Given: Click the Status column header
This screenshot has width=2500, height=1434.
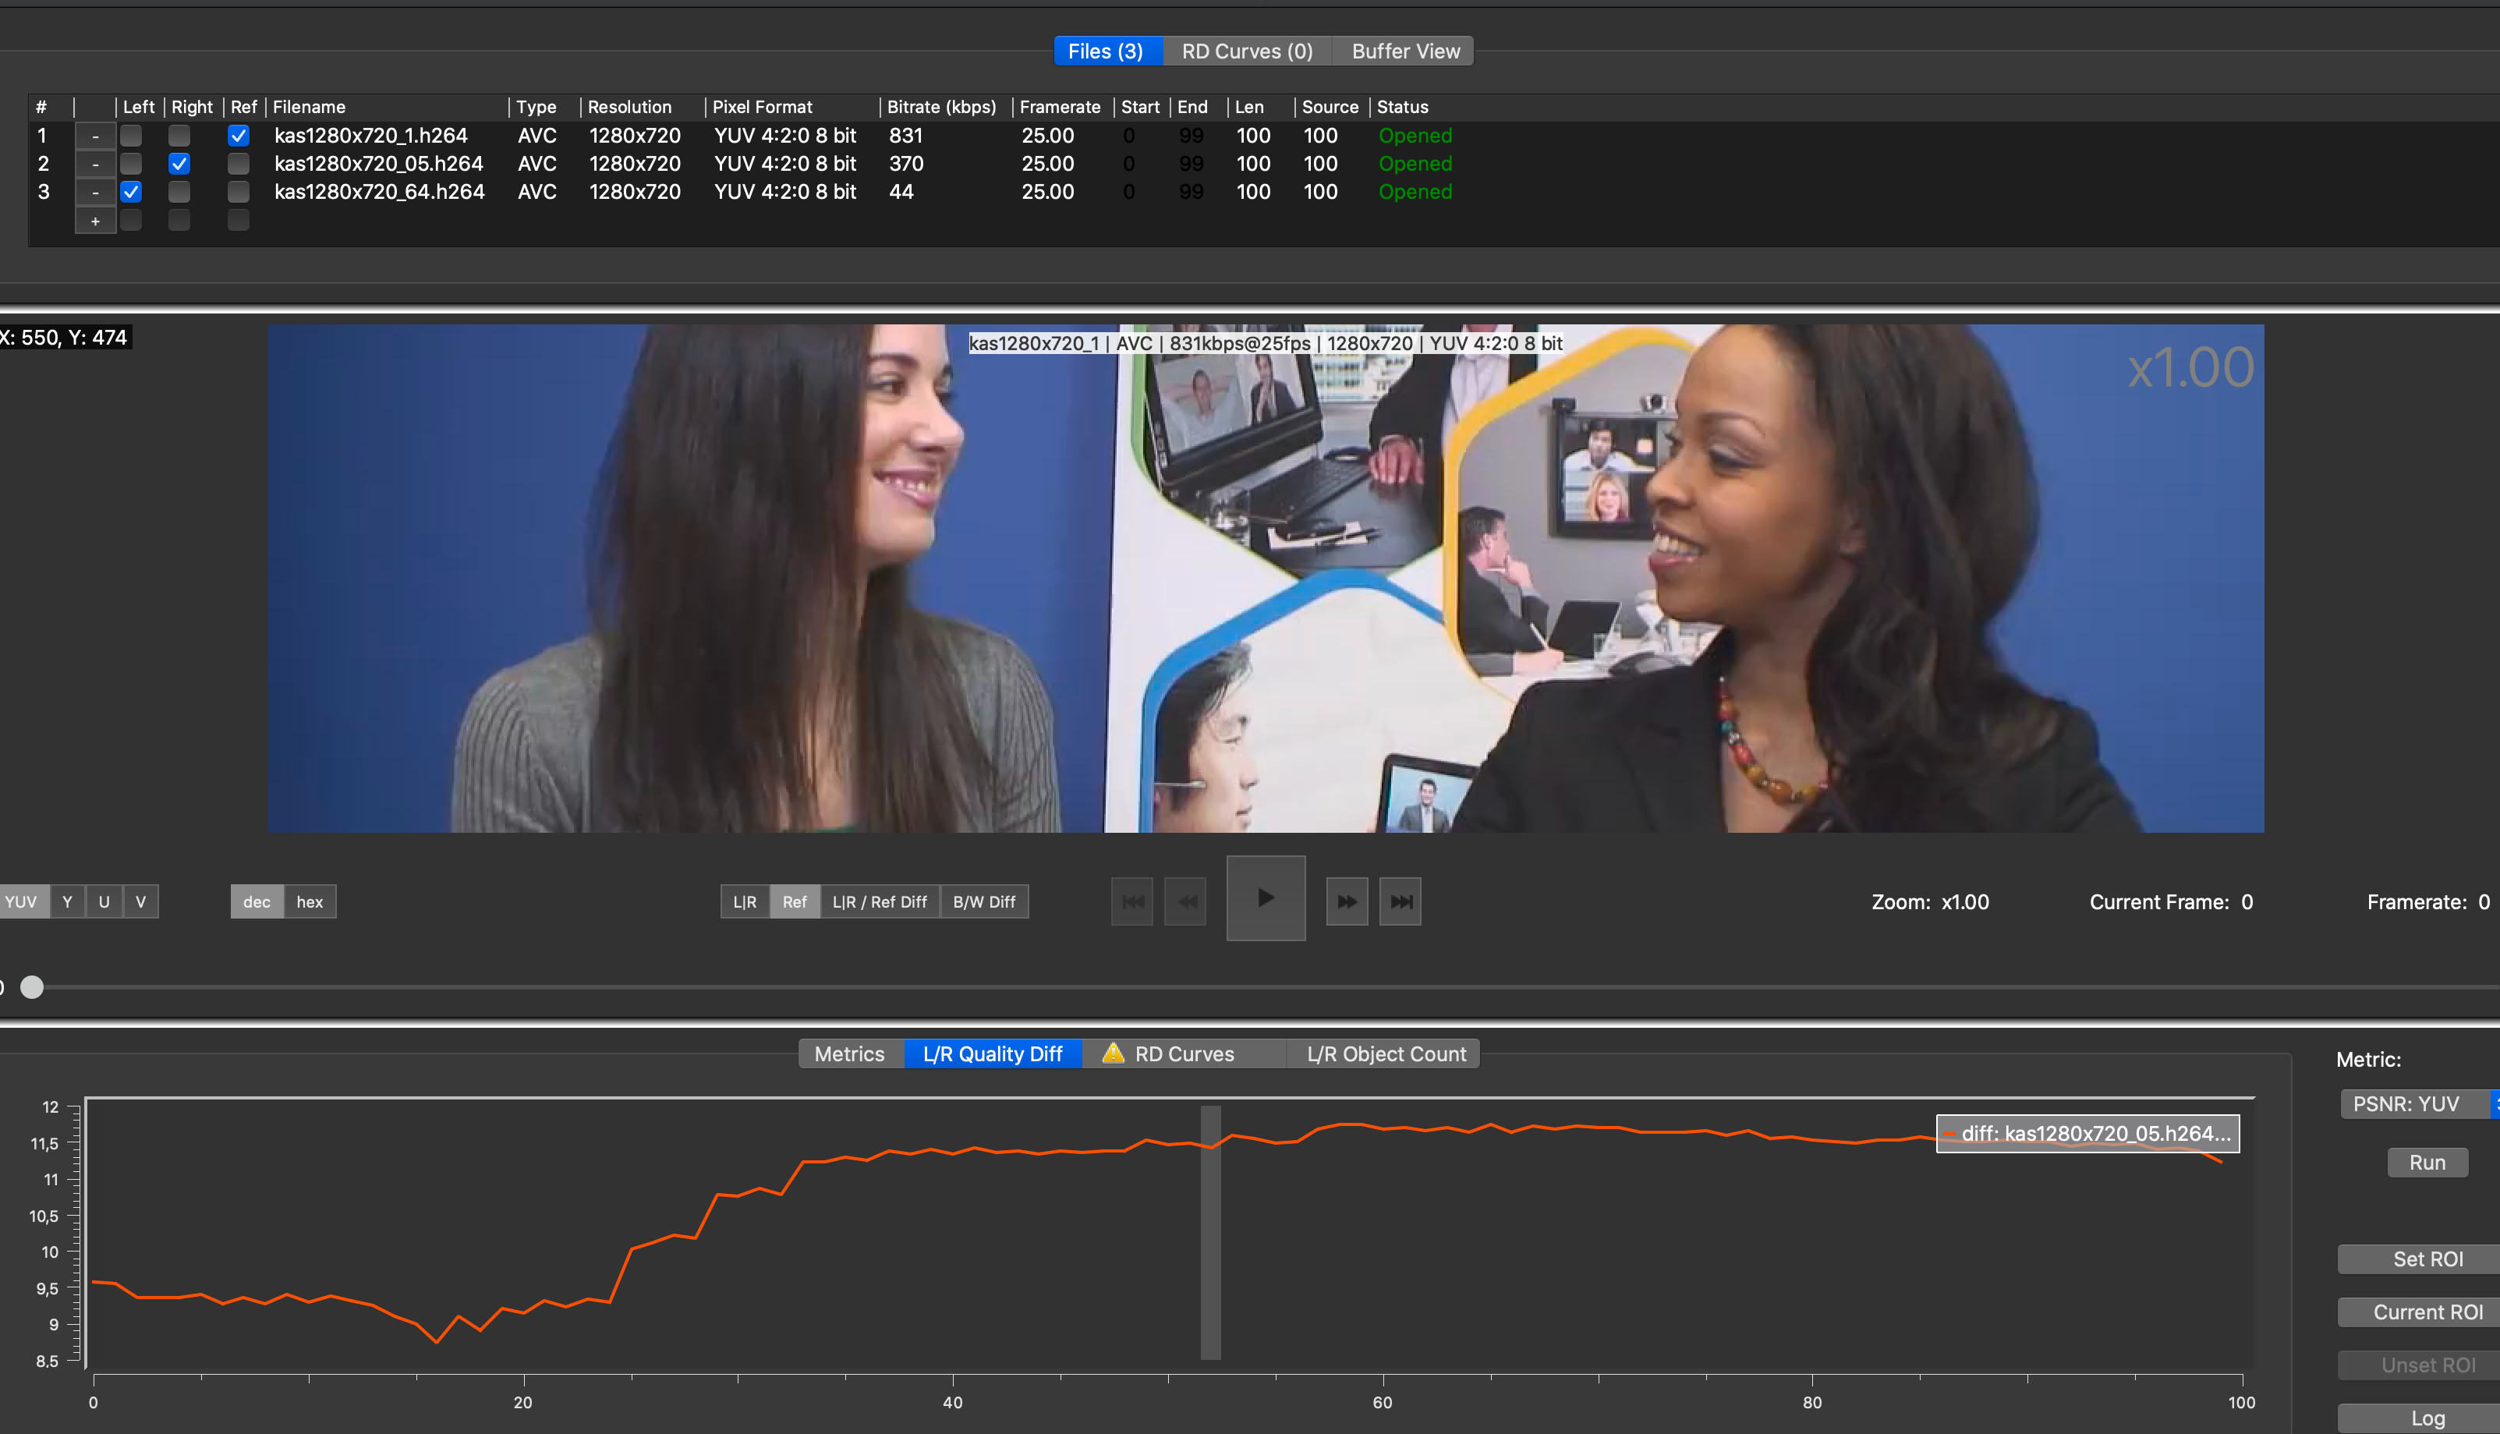Looking at the screenshot, I should (x=1402, y=106).
